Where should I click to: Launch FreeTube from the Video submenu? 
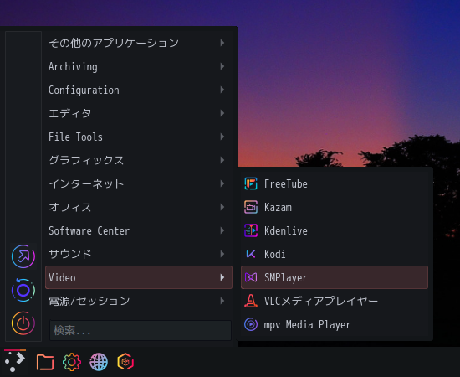[x=335, y=184]
